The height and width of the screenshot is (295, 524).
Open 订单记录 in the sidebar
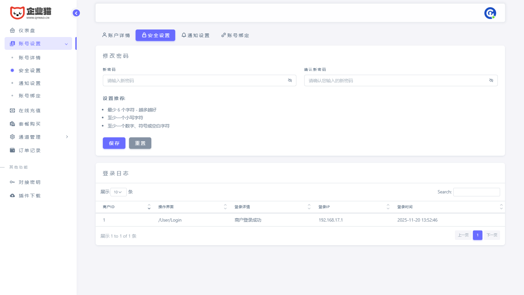[29, 150]
